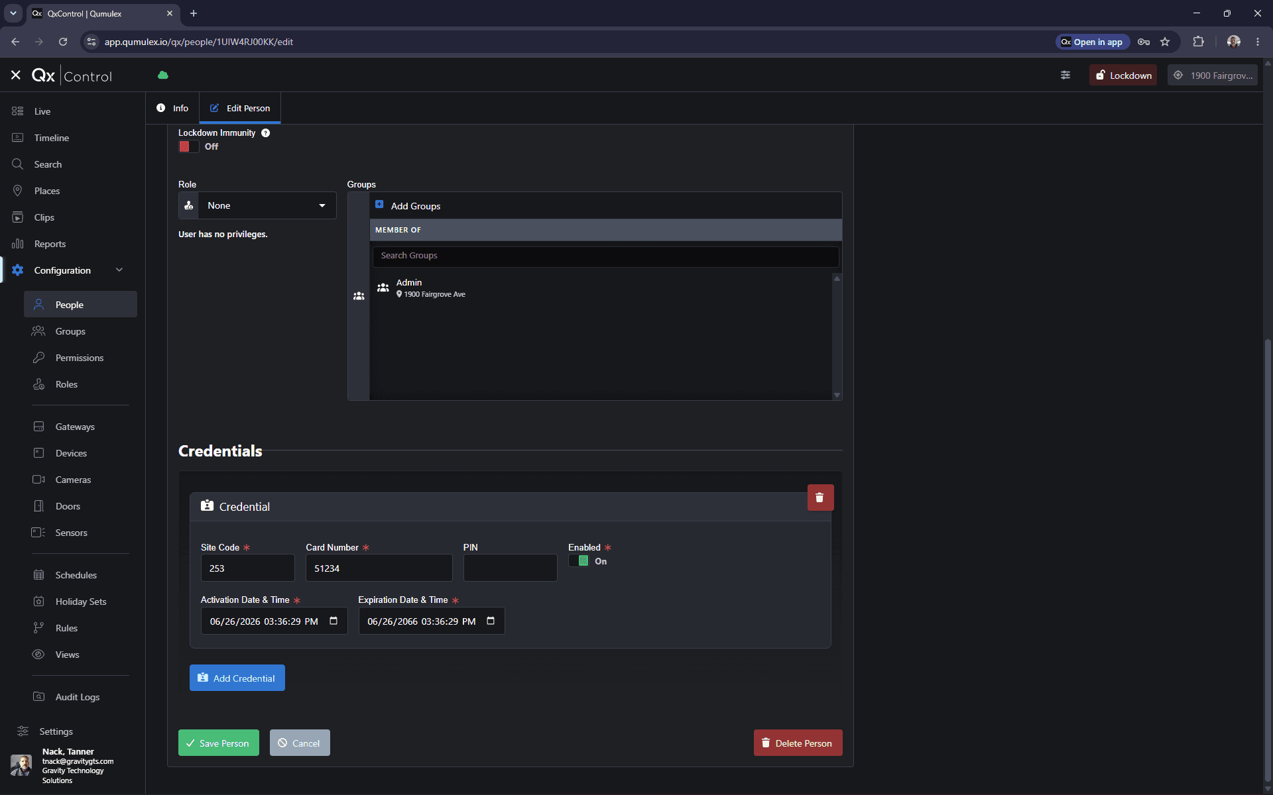Image resolution: width=1273 pixels, height=795 pixels.
Task: Click the Card Number field
Action: pyautogui.click(x=379, y=568)
